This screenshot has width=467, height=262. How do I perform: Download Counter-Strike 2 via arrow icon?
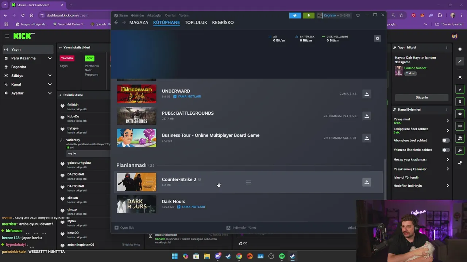[x=367, y=182]
